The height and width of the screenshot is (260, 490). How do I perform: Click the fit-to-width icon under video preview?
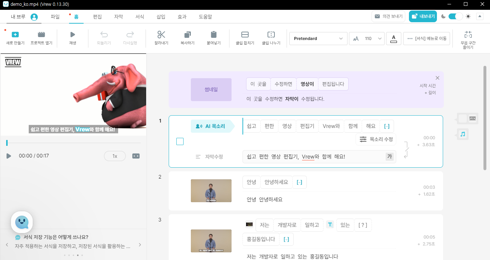136,156
